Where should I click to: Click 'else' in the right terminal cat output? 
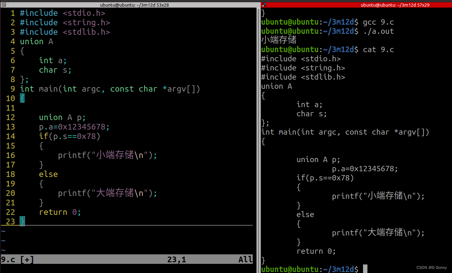305,215
